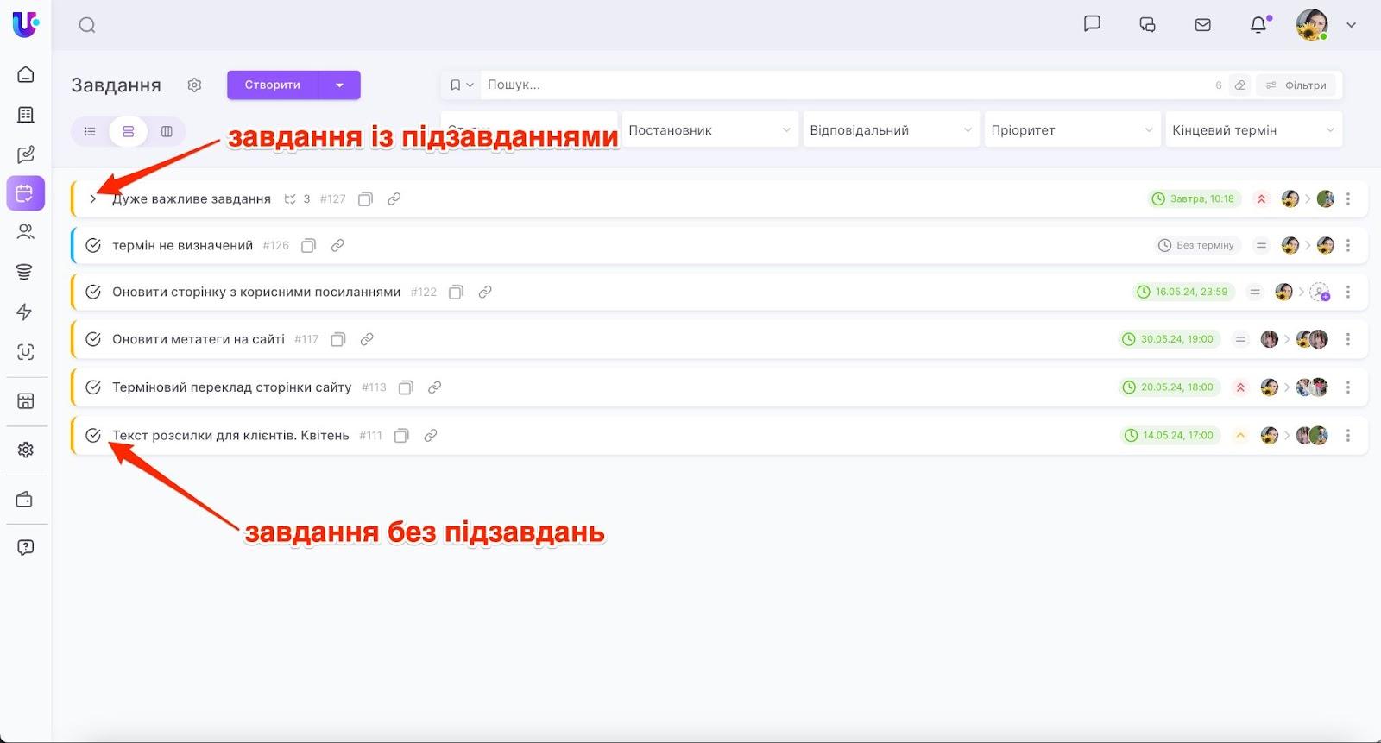The height and width of the screenshot is (743, 1381).
Task: Open task Терміновий переклад сторінки сайту
Action: tap(232, 387)
